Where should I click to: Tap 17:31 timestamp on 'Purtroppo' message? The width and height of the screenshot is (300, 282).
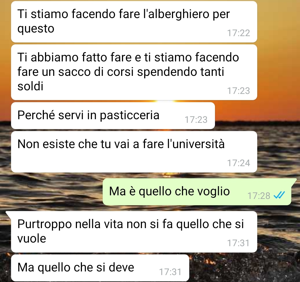[238, 243]
